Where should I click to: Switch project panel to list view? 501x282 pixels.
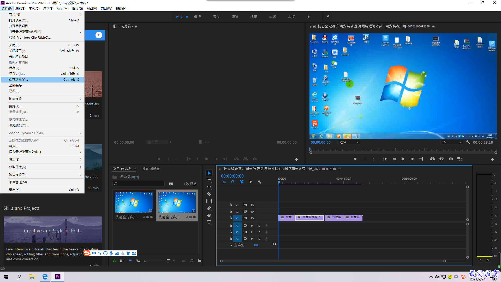122,261
